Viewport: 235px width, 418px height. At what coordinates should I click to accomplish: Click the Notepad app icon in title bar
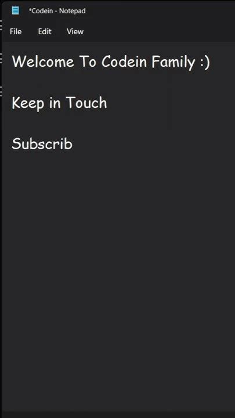click(16, 10)
